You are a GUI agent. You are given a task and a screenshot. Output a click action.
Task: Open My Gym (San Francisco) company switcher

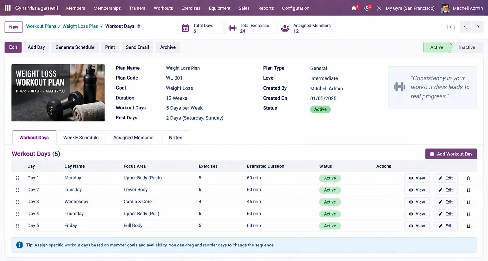click(x=410, y=8)
